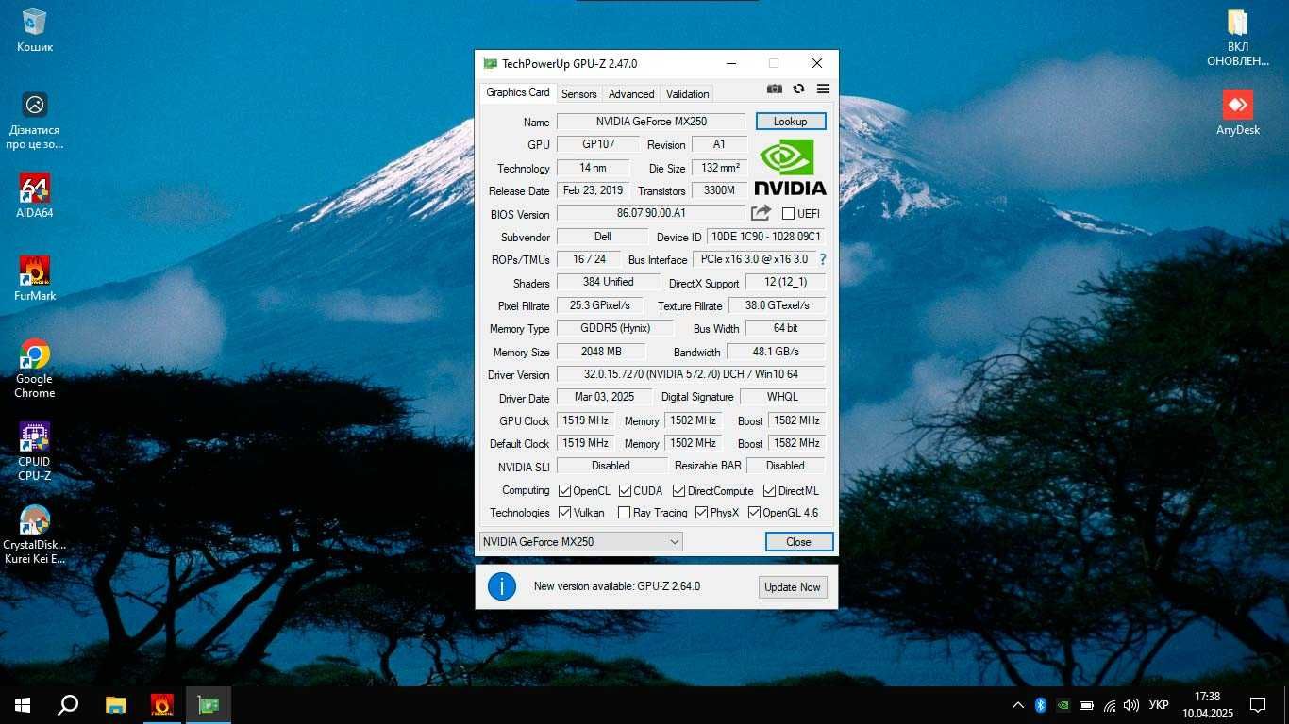The height and width of the screenshot is (724, 1289).
Task: Open the notification center icon
Action: point(1258,705)
